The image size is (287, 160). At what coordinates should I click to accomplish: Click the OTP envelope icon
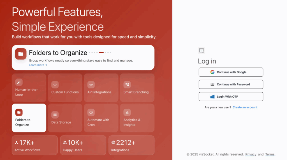tap(212, 97)
